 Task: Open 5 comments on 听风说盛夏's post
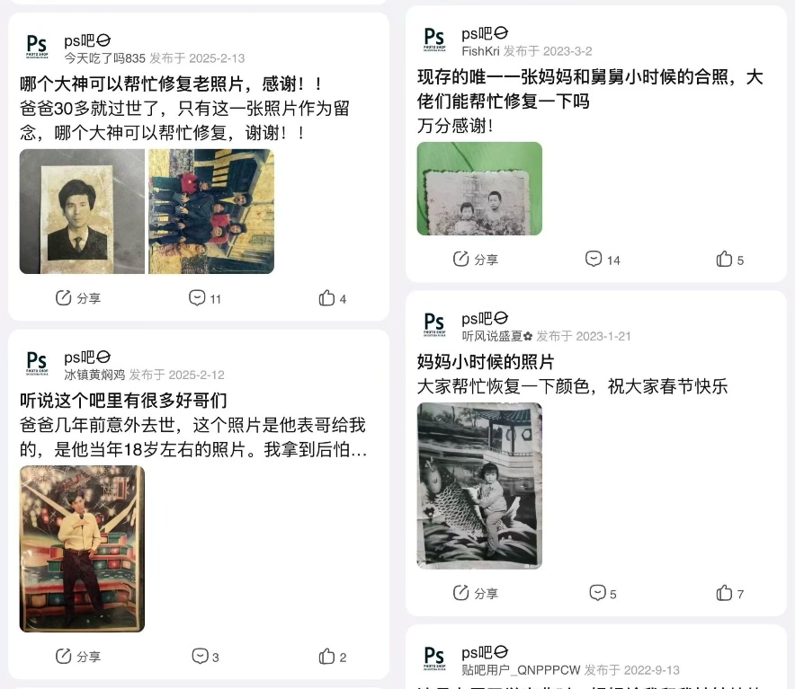pyautogui.click(x=603, y=593)
